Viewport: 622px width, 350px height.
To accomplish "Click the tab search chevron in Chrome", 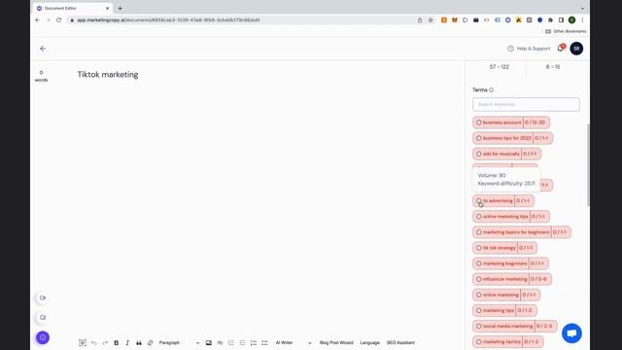I will pyautogui.click(x=582, y=9).
